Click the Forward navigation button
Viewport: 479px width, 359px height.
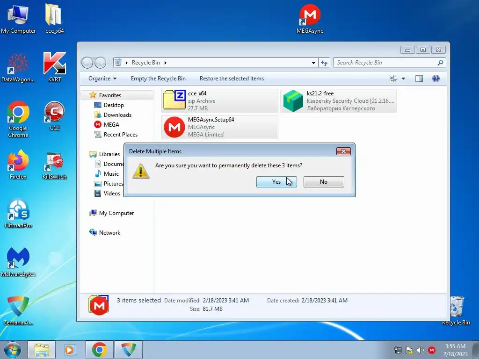coord(100,63)
